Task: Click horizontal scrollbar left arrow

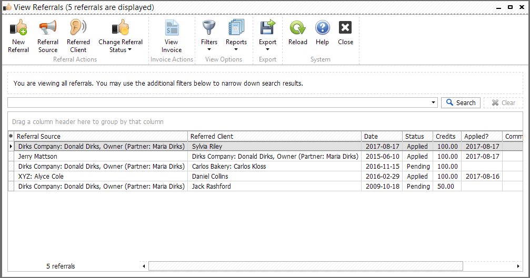Action: (144, 266)
